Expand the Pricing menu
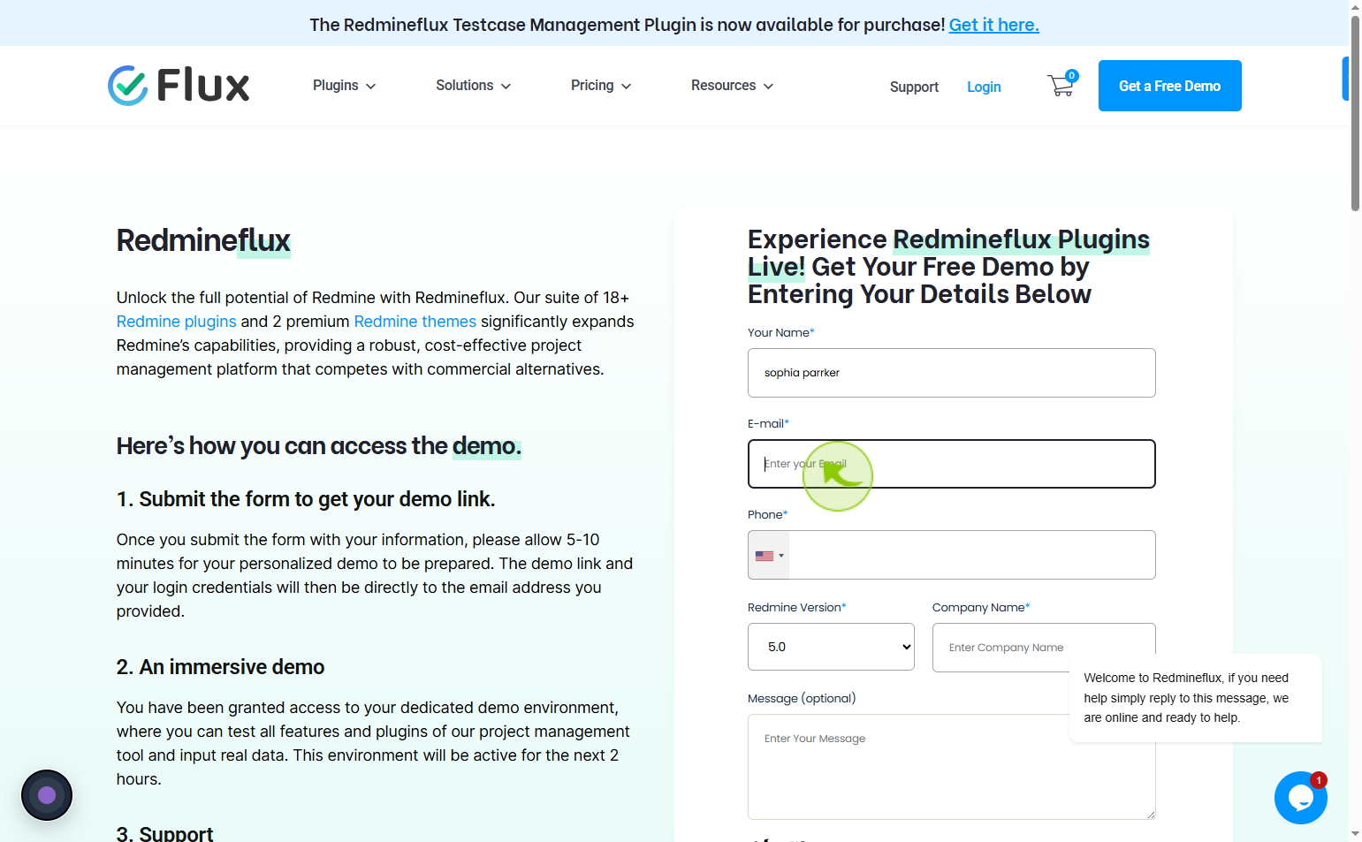Viewport: 1362px width, 842px height. click(601, 86)
